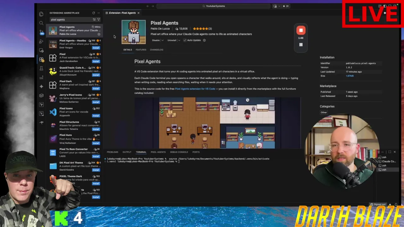Install Pixel Agents - Hootbu extension

(96, 48)
